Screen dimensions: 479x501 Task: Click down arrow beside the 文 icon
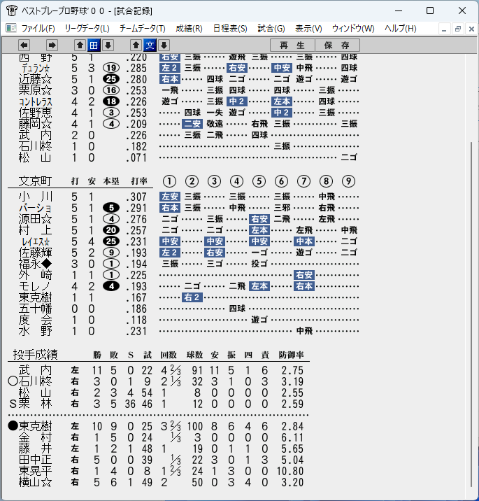click(x=164, y=45)
